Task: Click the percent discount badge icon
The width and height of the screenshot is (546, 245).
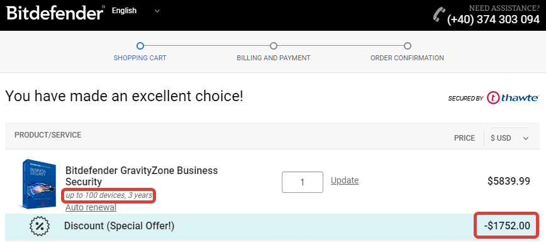Action: pos(40,226)
